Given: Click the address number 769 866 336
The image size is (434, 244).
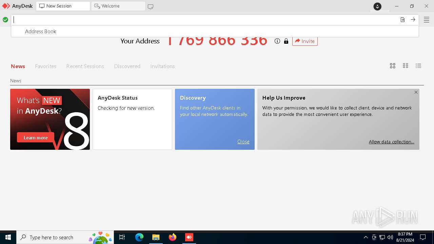Looking at the screenshot, I should 217,41.
